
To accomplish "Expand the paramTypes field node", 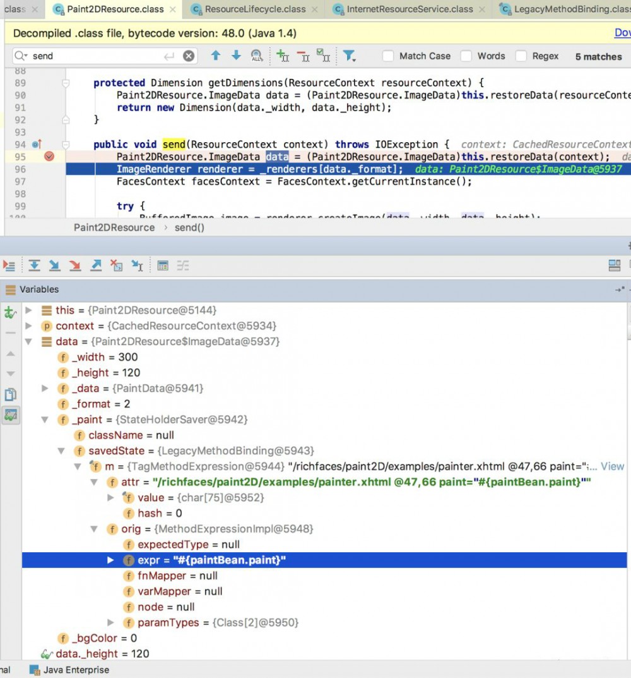I will click(x=110, y=622).
